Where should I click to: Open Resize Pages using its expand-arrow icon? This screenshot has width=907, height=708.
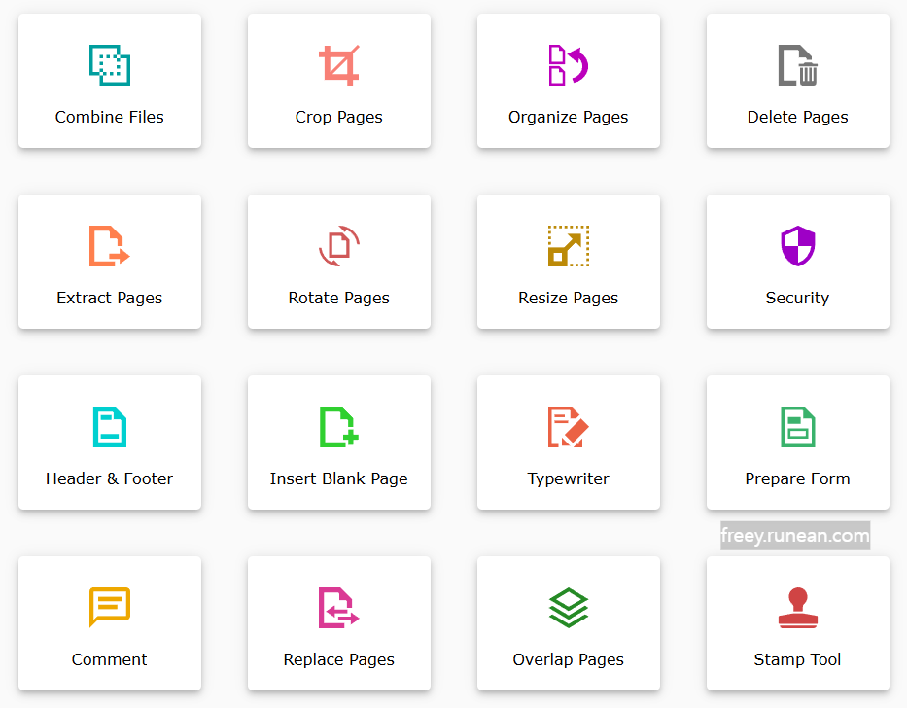click(568, 245)
